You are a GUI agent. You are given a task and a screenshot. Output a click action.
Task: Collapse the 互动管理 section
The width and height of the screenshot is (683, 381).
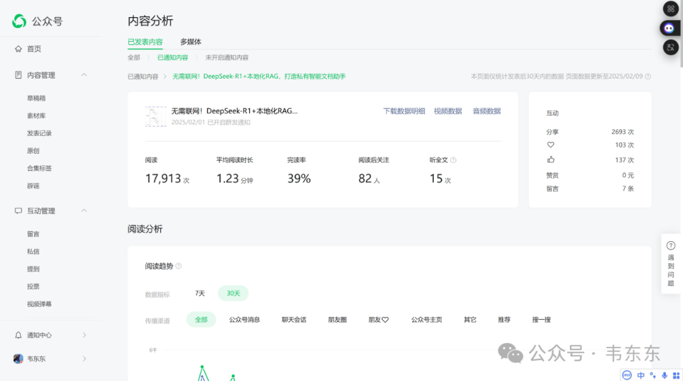point(84,211)
